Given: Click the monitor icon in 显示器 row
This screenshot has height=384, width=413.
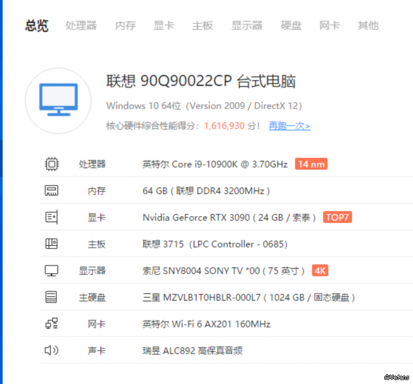Looking at the screenshot, I should pyautogui.click(x=52, y=271).
